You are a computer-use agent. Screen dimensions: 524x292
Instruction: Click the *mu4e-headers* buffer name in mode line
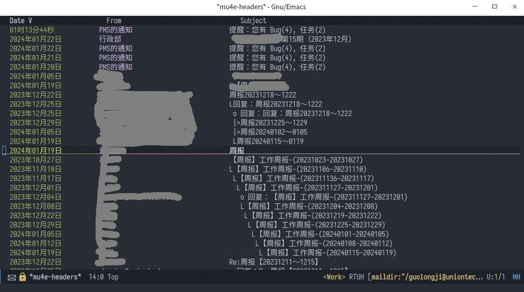[55, 277]
